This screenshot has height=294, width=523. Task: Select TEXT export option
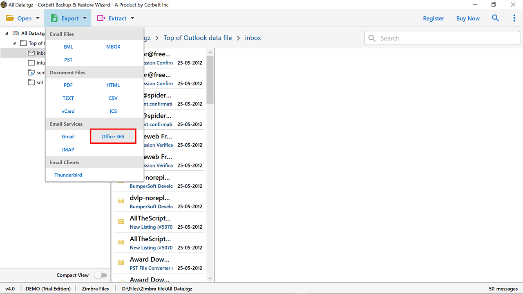pyautogui.click(x=68, y=98)
